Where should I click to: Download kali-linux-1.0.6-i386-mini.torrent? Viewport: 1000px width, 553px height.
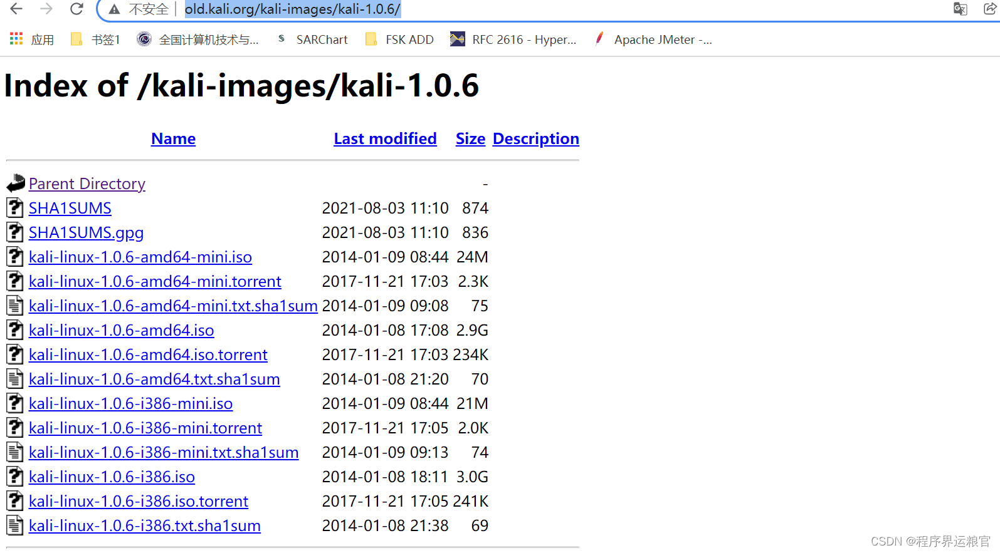tap(145, 428)
